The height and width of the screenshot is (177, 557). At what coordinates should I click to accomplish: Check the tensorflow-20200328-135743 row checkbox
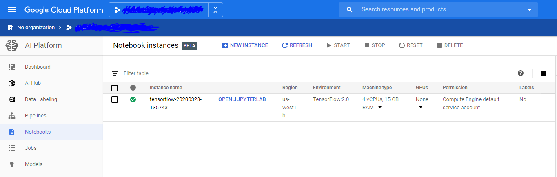(115, 99)
